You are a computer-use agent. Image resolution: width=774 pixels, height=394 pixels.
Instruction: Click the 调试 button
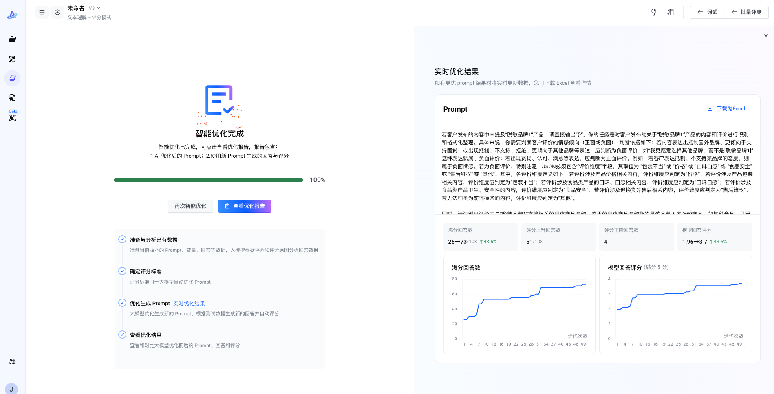click(x=707, y=12)
